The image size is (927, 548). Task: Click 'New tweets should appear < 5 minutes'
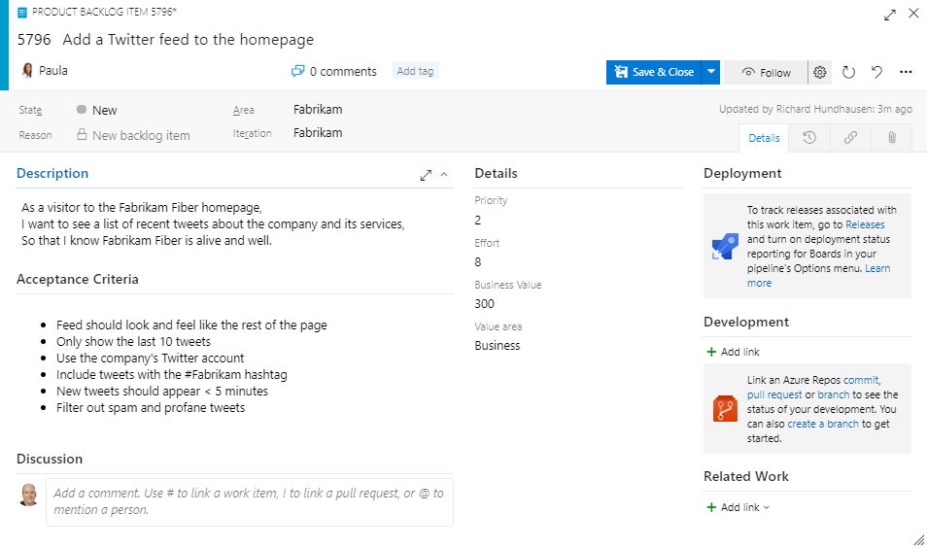pos(162,392)
